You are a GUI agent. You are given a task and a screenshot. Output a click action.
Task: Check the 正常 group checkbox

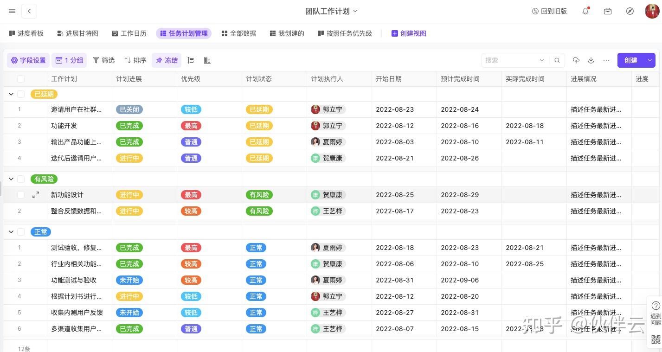tap(21, 232)
